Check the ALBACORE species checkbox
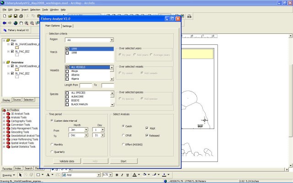293x183 pixels. pyautogui.click(x=67, y=97)
